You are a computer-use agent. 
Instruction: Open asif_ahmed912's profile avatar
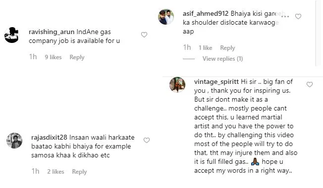[x=166, y=17]
